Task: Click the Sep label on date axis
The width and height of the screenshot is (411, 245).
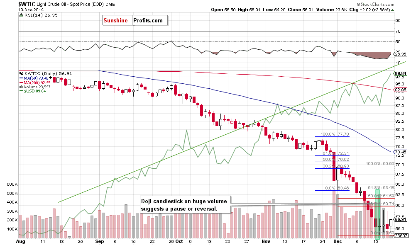Action: coord(100,241)
